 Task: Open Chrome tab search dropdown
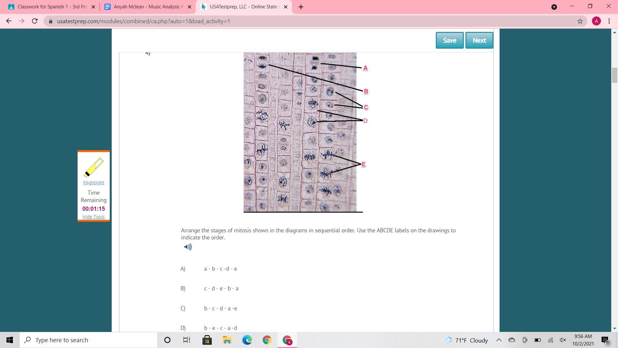pos(554,7)
